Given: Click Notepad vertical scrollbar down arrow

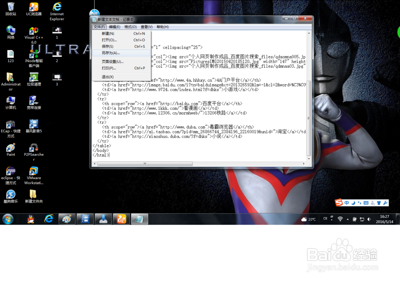Looking at the screenshot, I should pyautogui.click(x=309, y=159).
